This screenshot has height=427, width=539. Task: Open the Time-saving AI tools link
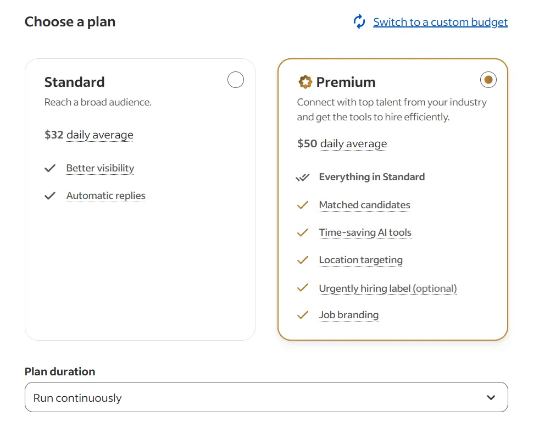(x=365, y=232)
